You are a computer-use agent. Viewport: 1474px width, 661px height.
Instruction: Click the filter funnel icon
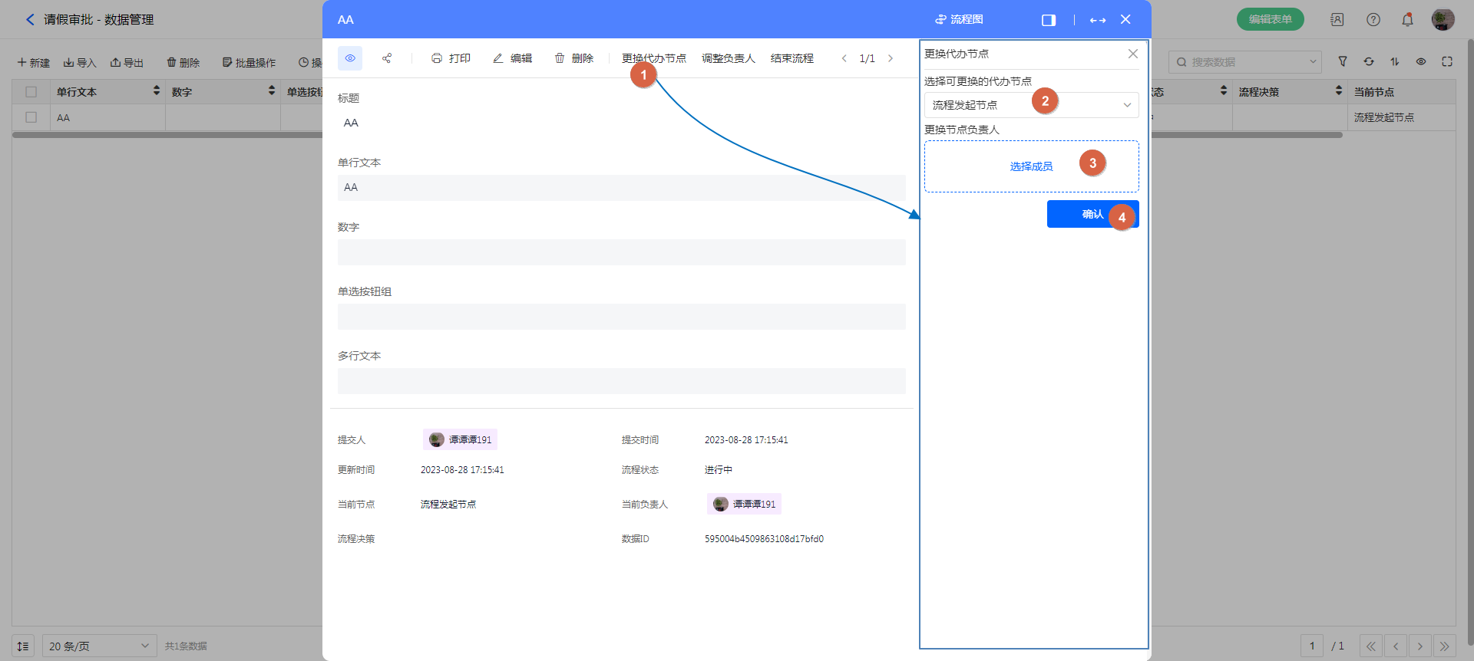(x=1343, y=61)
